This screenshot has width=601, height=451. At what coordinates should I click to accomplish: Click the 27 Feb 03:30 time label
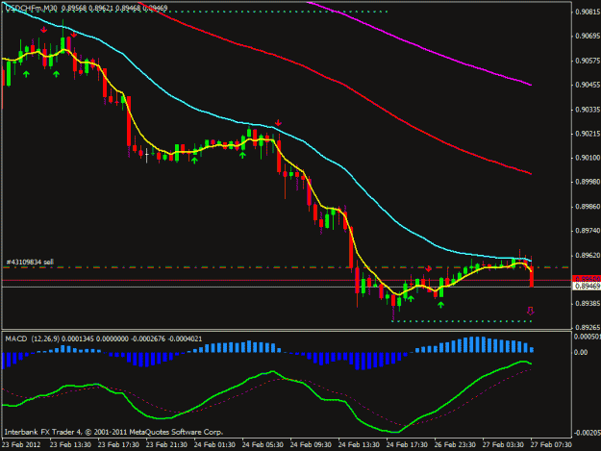click(x=503, y=445)
